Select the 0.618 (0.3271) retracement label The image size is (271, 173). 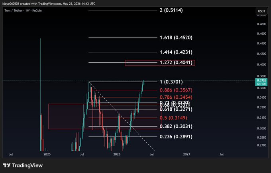coord(176,109)
